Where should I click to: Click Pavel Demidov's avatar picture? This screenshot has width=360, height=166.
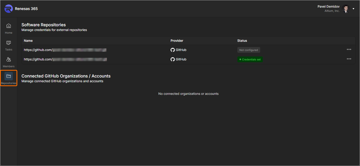(x=346, y=9)
